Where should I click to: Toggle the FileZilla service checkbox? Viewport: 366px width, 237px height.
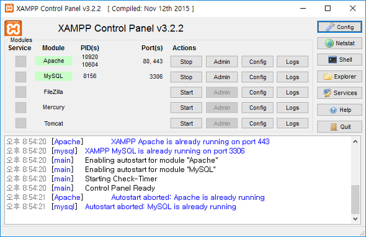point(20,92)
